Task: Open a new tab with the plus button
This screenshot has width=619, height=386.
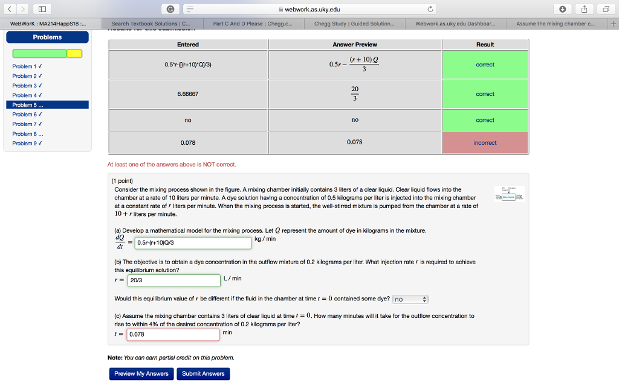Action: (x=614, y=24)
